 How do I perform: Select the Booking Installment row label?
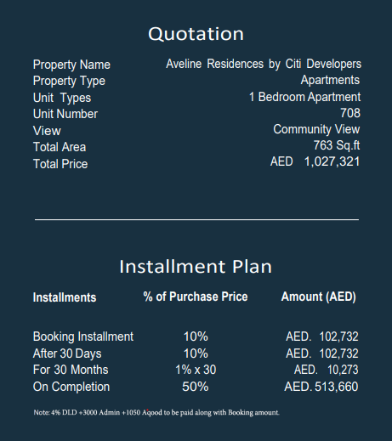point(83,336)
